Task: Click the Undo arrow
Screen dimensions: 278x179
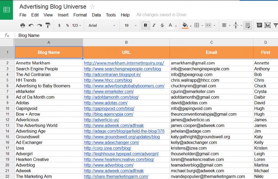Action: 31,25
